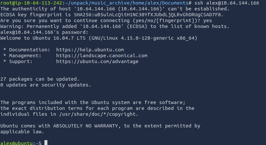Image resolution: width=266 pixels, height=145 pixels.
Task: Open the help.ubuntu.com documentation URL
Action: point(90,50)
